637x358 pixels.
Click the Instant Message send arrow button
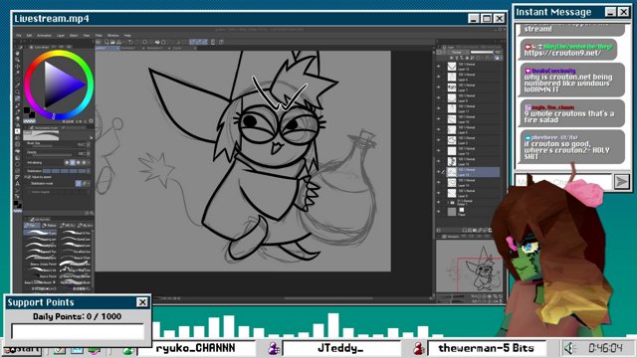coord(621,181)
